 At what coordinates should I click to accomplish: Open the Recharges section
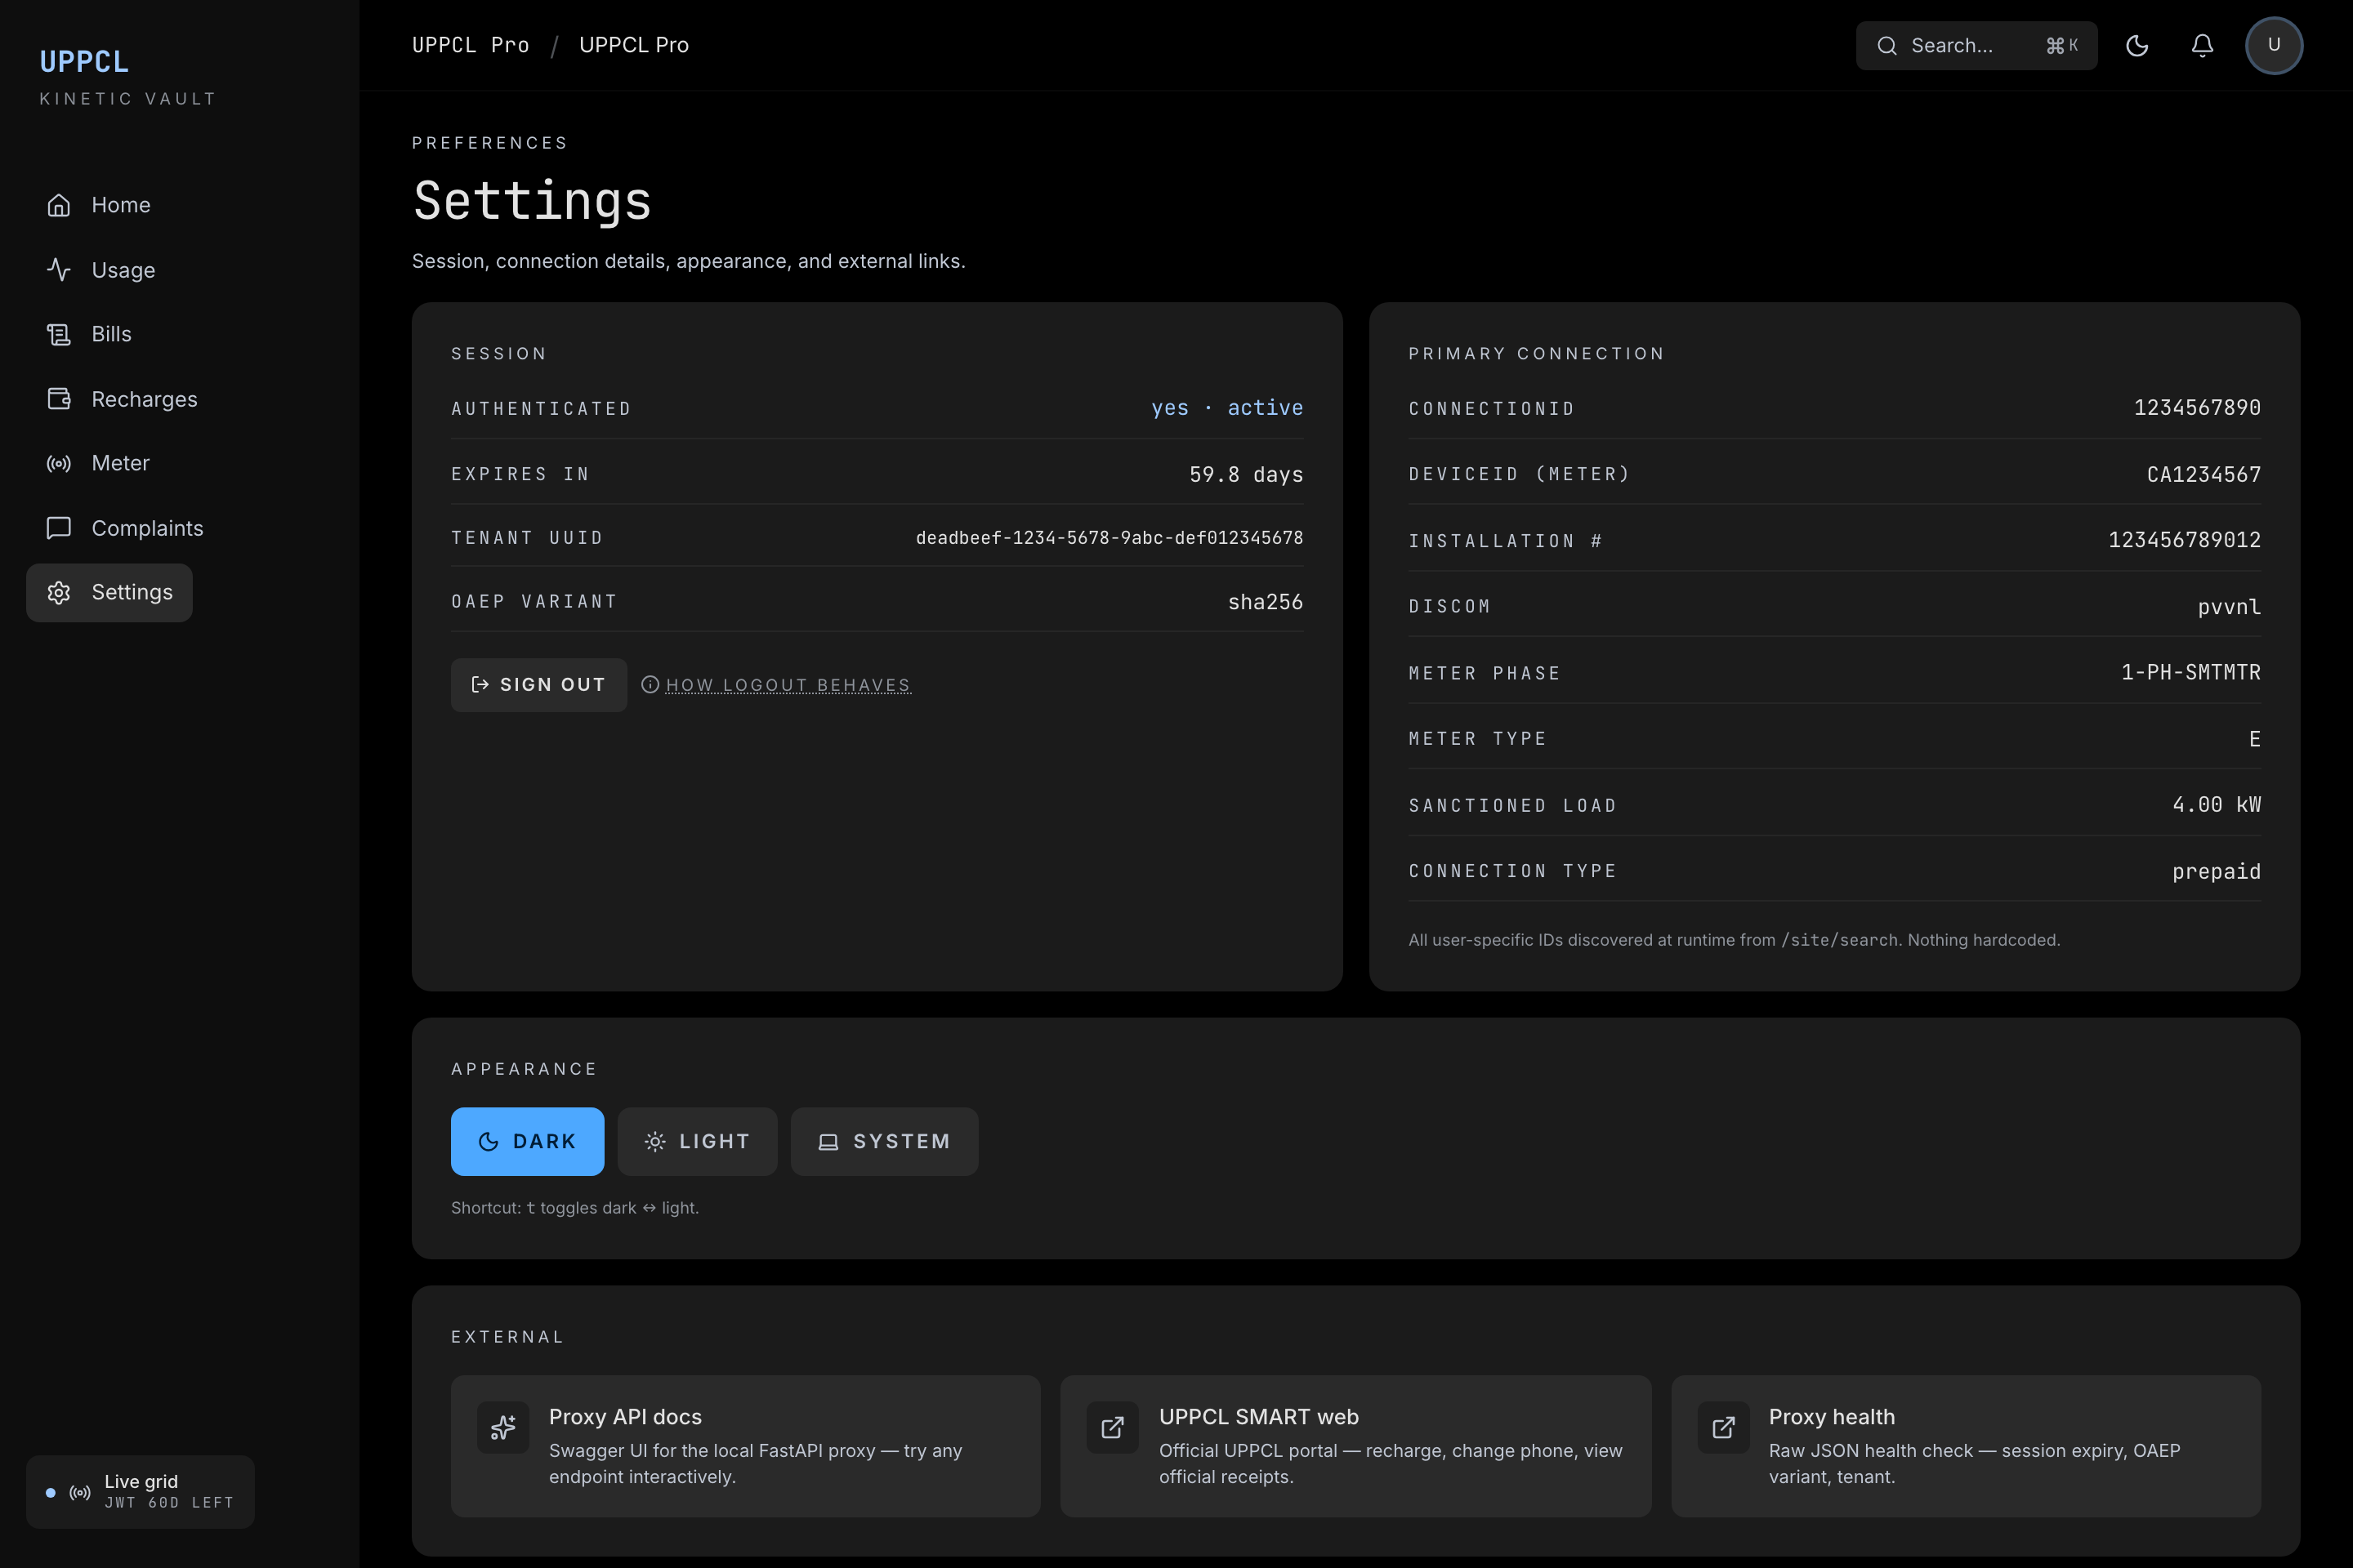click(122, 399)
